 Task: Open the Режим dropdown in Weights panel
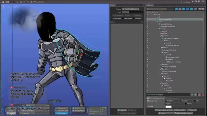pyautogui.click(x=130, y=9)
